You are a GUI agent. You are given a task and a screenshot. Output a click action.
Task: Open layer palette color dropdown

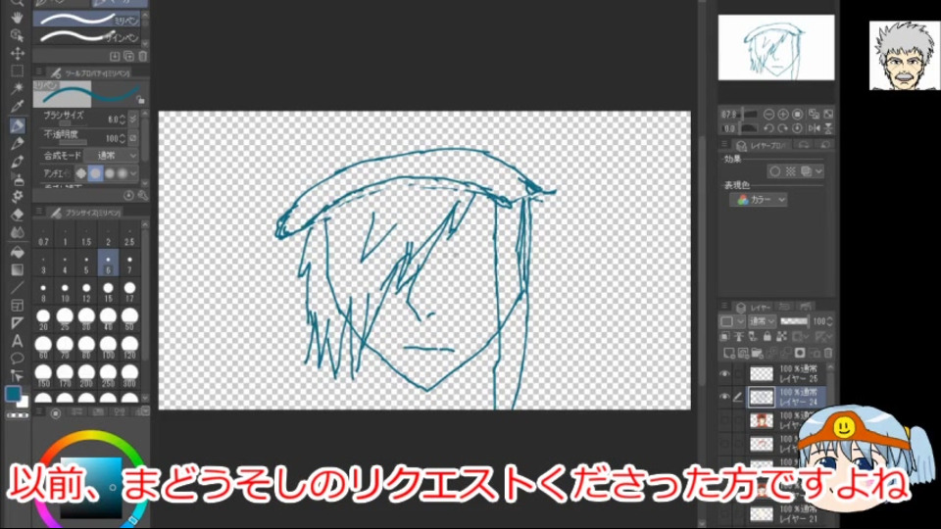coord(731,321)
